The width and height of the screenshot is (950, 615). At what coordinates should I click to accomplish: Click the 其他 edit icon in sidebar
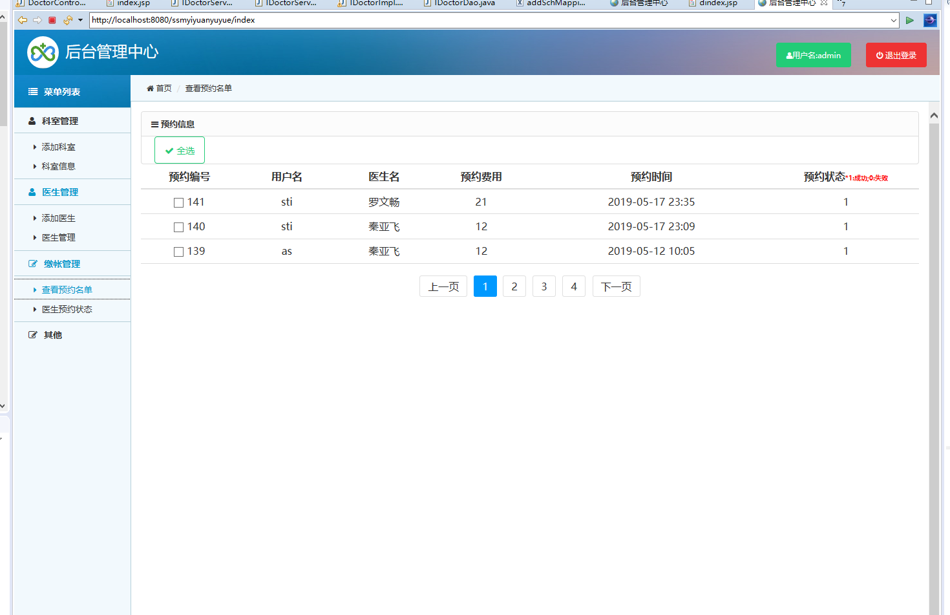pos(33,335)
